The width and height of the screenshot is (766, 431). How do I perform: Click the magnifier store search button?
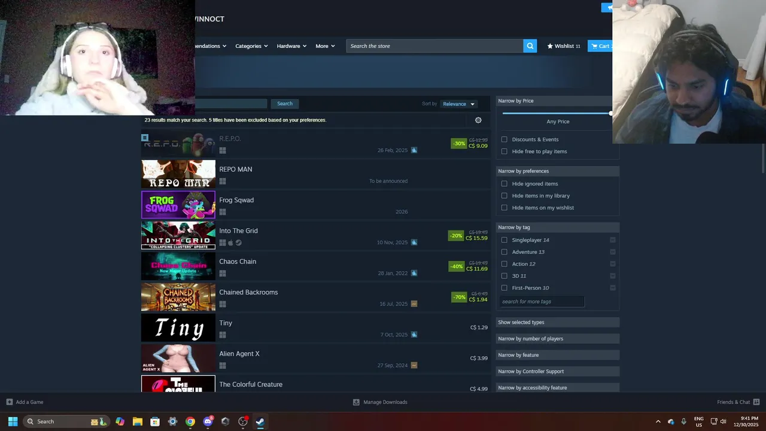(x=530, y=46)
